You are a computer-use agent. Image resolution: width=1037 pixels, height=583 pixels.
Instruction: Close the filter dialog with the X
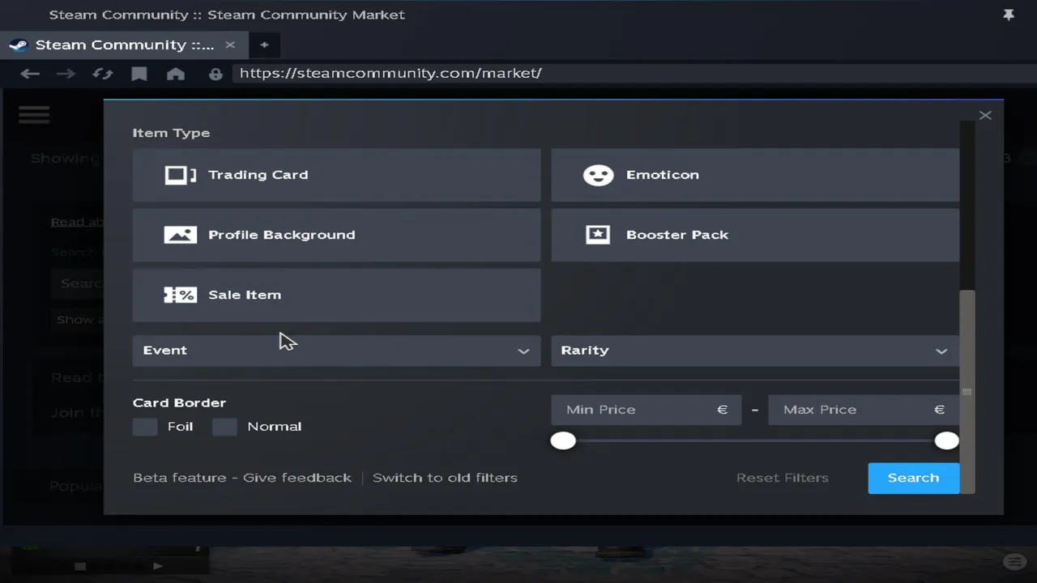985,116
